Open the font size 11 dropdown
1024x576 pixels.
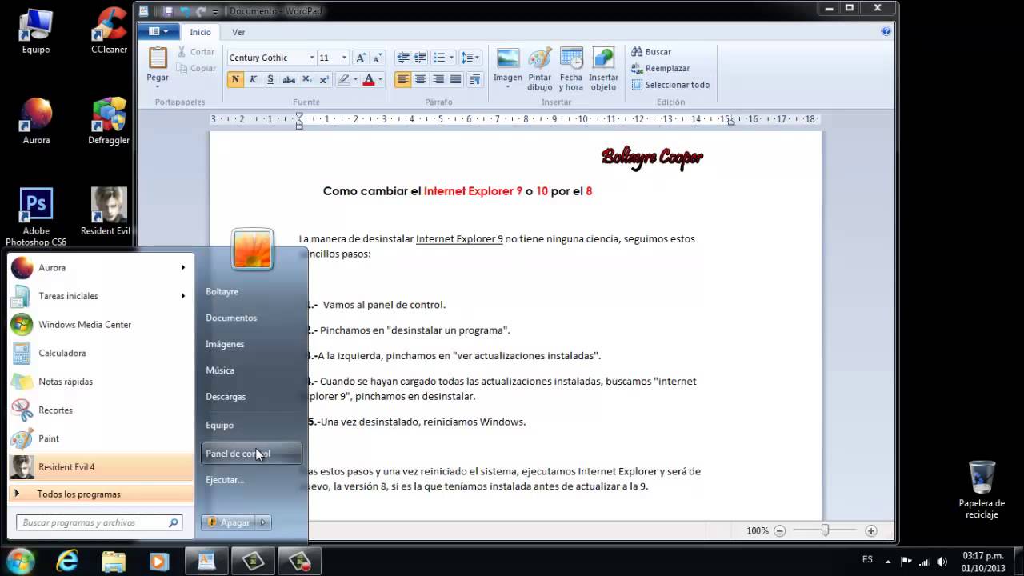pyautogui.click(x=344, y=58)
